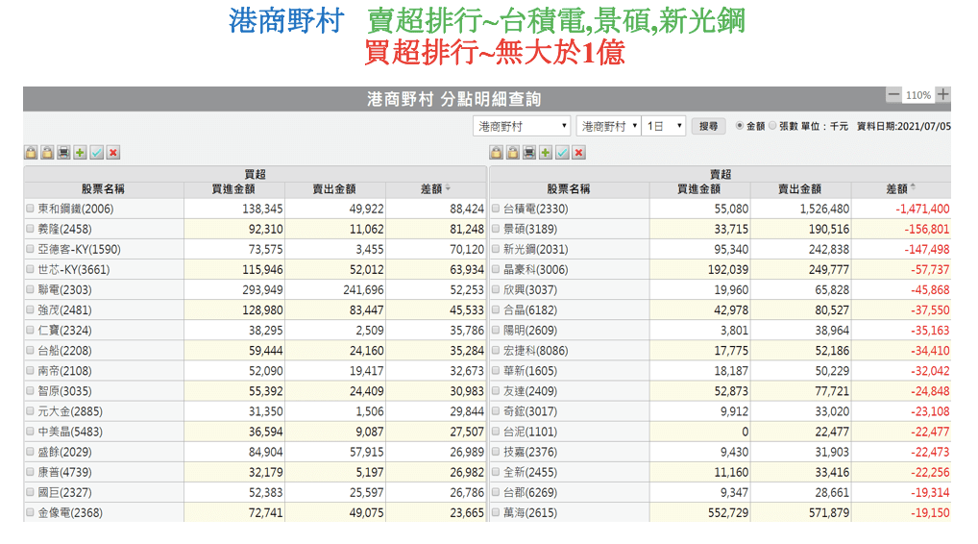Tick the checkbox for 東和鋼鐵(2006)
Viewport: 978px width, 544px height.
tap(30, 209)
